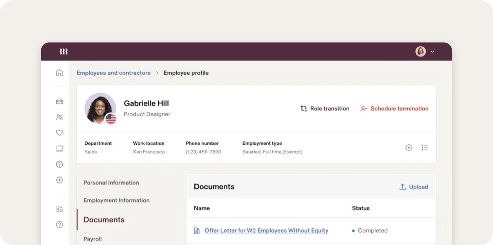Open the heart Benefits icon in sidebar
Image resolution: width=493 pixels, height=245 pixels.
pos(60,132)
